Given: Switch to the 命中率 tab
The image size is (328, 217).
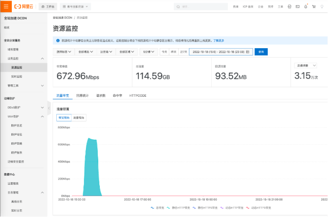Looking at the screenshot, I should (x=118, y=96).
